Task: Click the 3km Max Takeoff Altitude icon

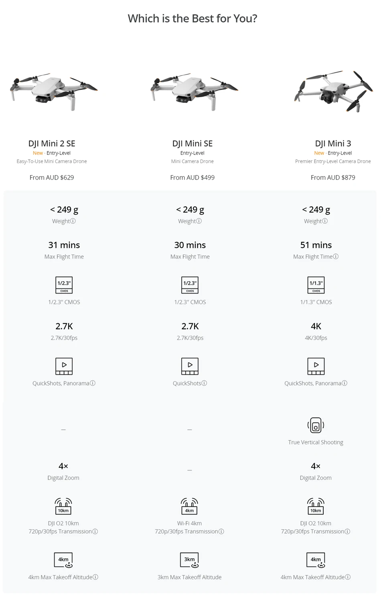Action: tap(189, 560)
